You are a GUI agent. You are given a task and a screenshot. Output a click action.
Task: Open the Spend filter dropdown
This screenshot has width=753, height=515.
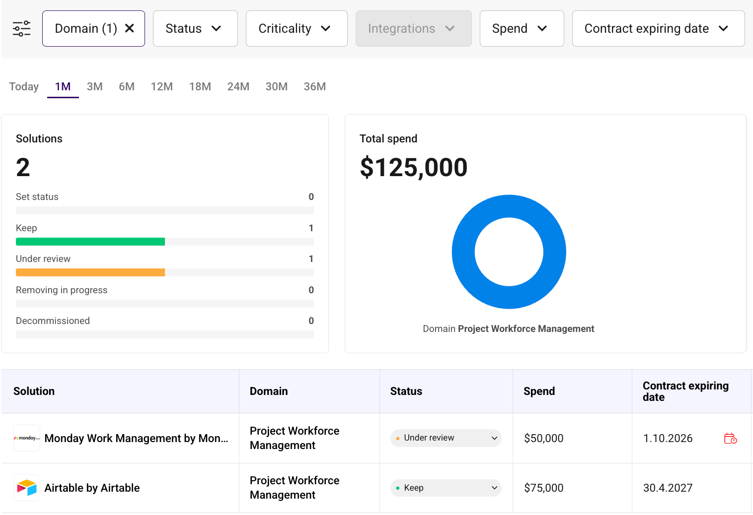pos(522,28)
